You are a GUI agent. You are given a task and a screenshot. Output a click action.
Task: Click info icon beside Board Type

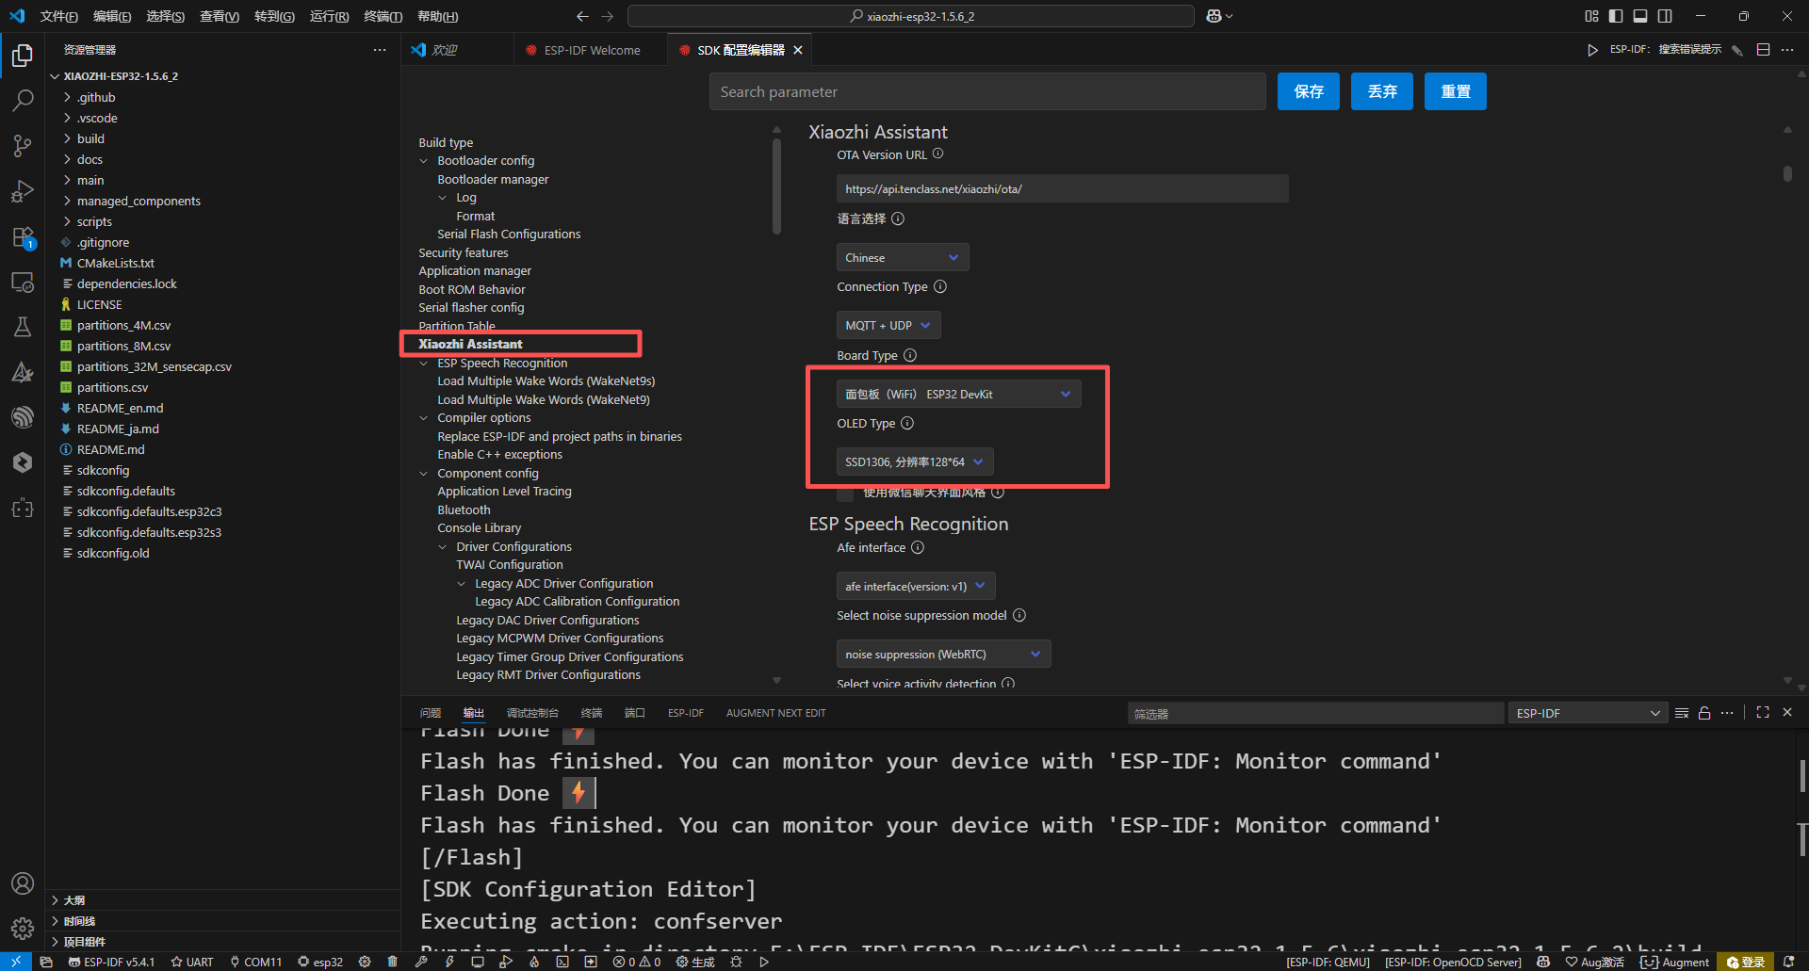click(x=910, y=355)
